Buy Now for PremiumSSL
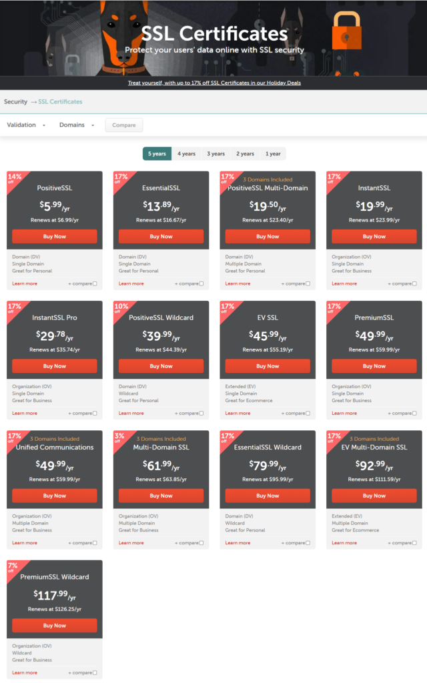This screenshot has height=683, width=427. 374,366
